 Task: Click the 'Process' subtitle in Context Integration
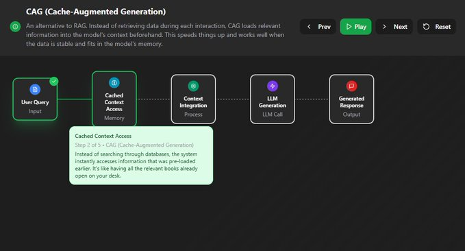pos(193,115)
